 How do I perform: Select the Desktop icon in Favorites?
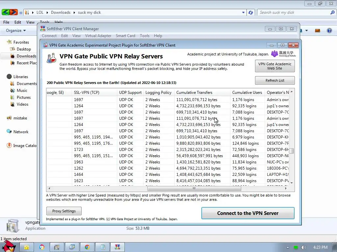coord(12,49)
